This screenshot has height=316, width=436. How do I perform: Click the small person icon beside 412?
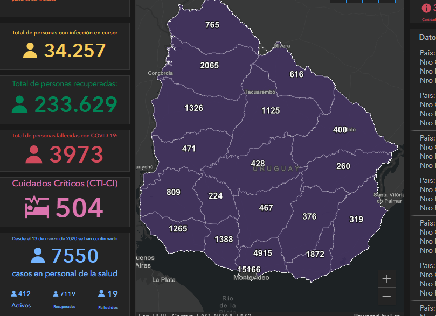coord(14,293)
